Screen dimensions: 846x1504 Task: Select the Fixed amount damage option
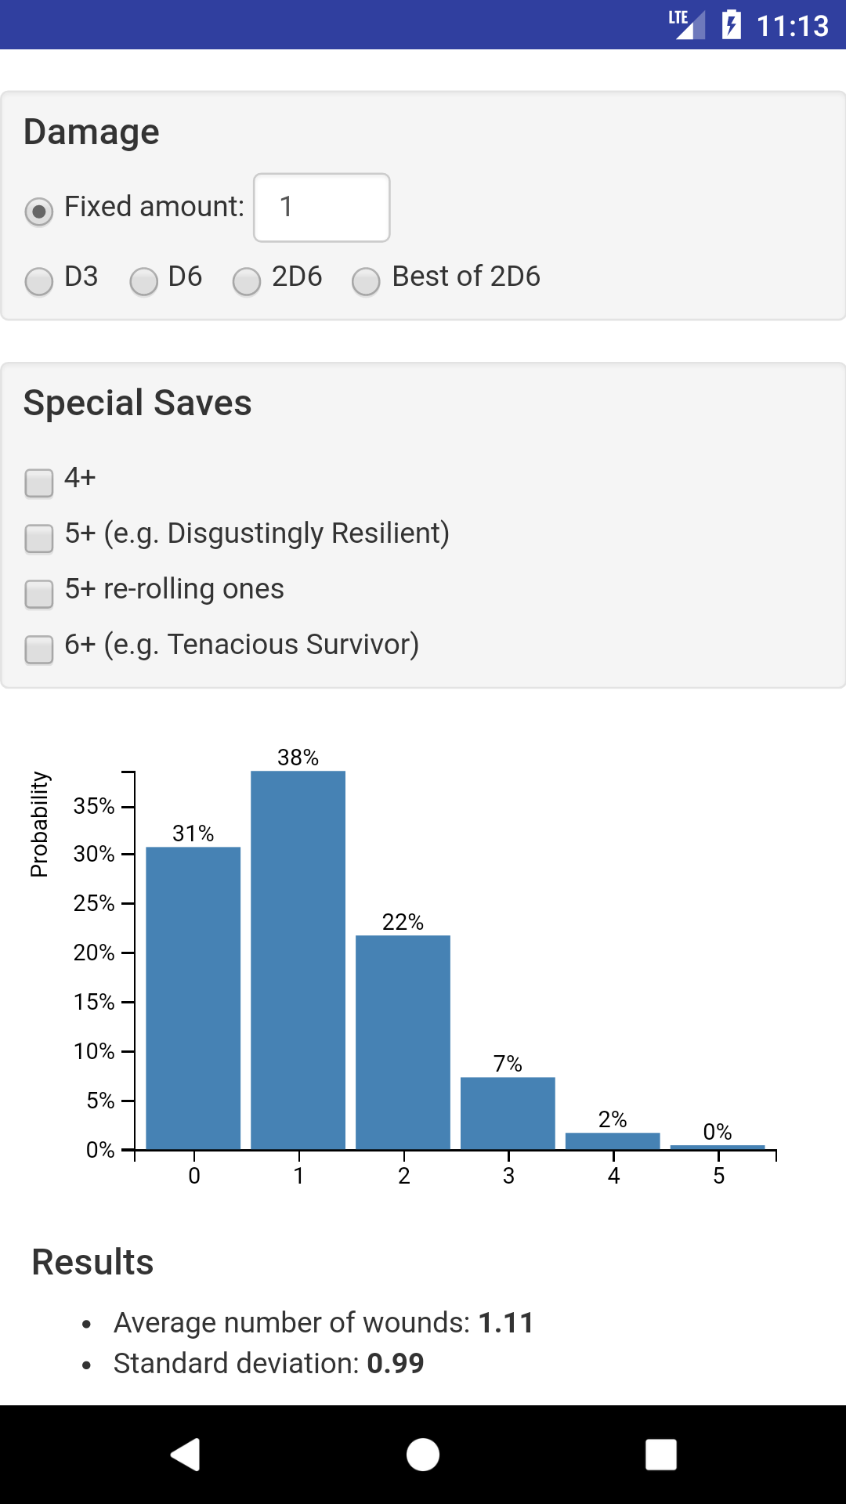pyautogui.click(x=38, y=208)
